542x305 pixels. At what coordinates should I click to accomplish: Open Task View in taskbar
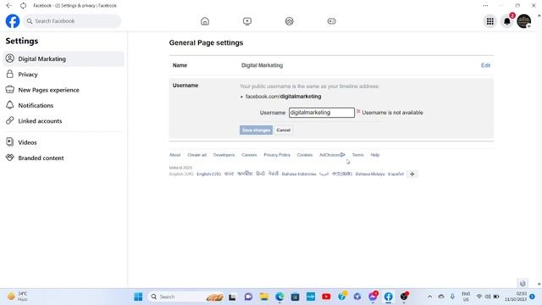pyautogui.click(x=232, y=297)
